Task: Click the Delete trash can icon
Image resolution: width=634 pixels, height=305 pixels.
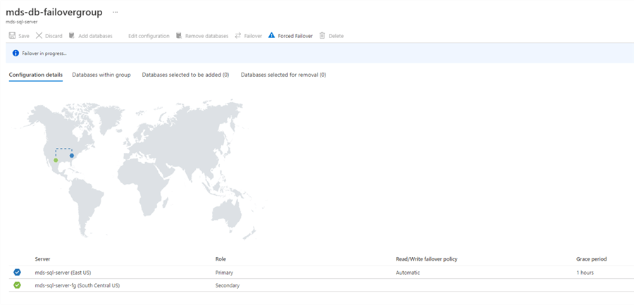Action: click(322, 35)
